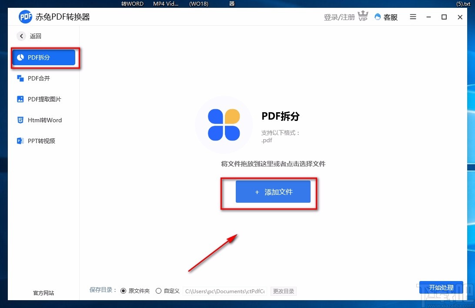Click 更改目录 to change directory
This screenshot has height=308, width=475.
click(x=283, y=291)
